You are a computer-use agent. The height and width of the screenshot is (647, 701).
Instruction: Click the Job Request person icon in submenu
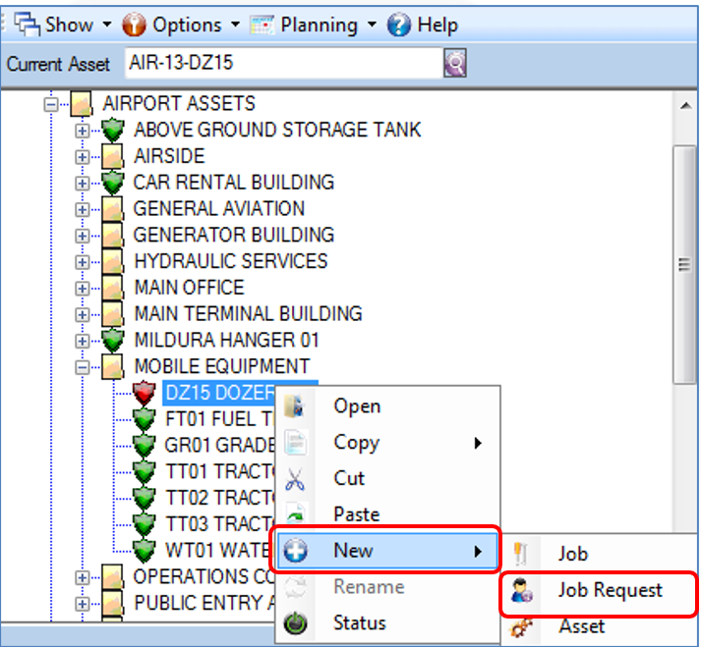point(522,591)
